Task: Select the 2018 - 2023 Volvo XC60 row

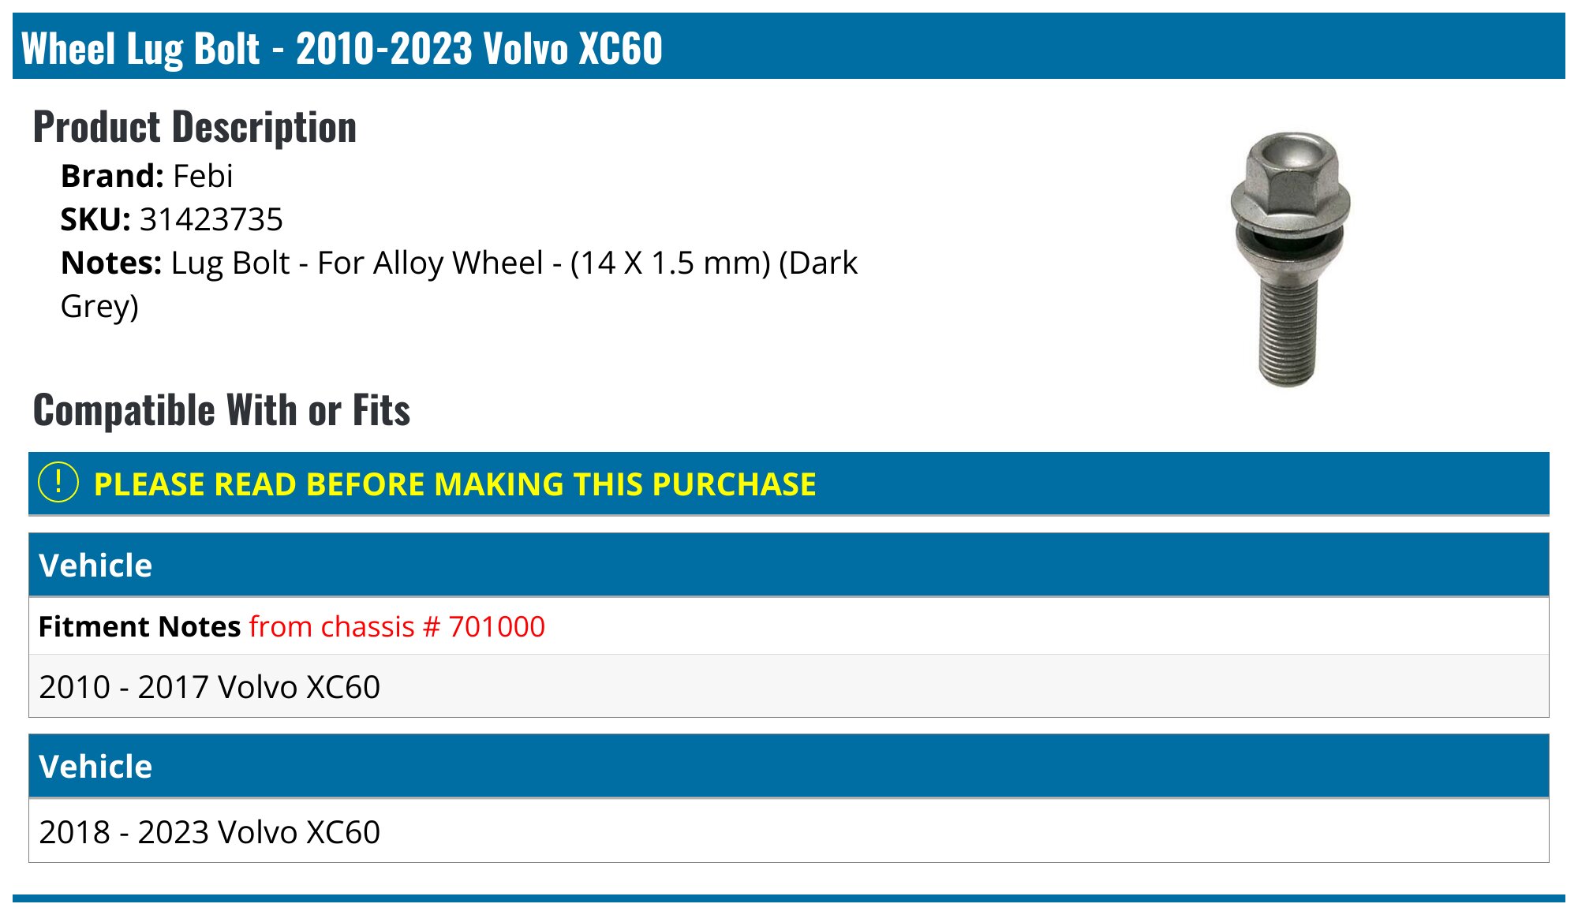Action: pos(789,831)
